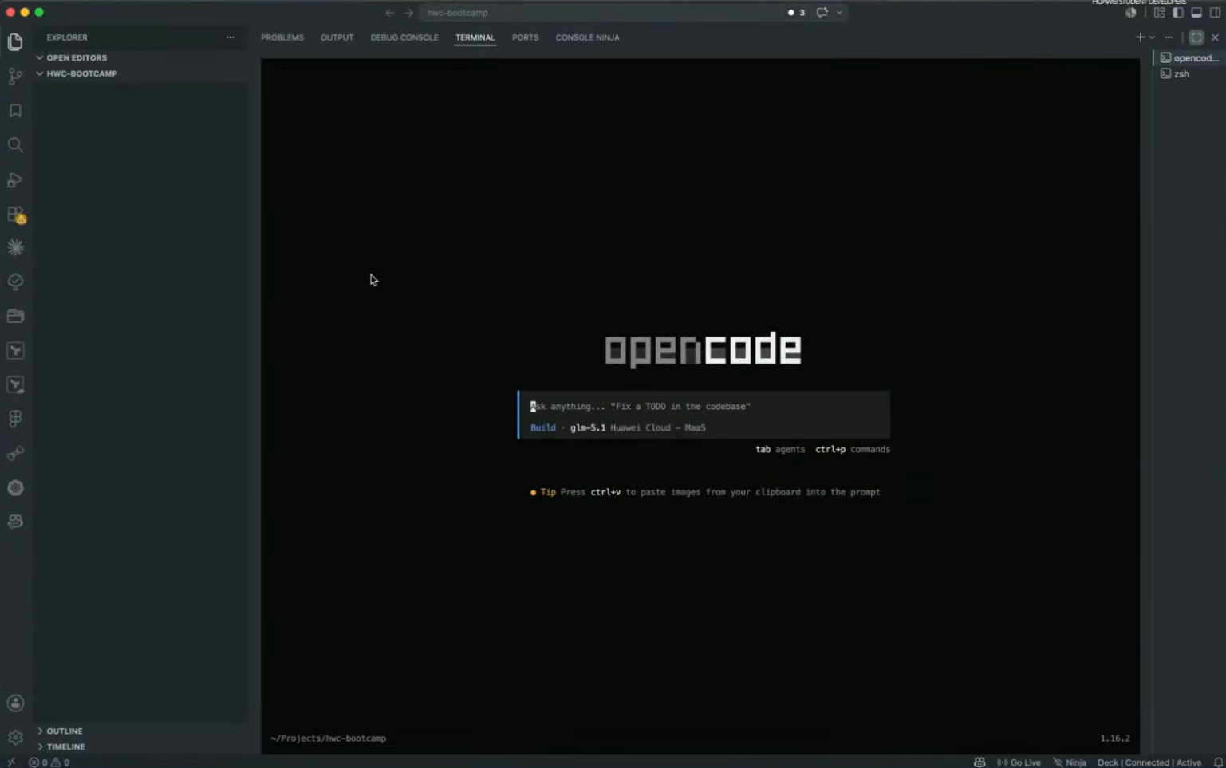Switch to the Problems tab

tap(282, 37)
